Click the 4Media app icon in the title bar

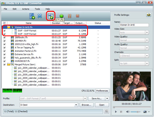click(x=3, y=3)
